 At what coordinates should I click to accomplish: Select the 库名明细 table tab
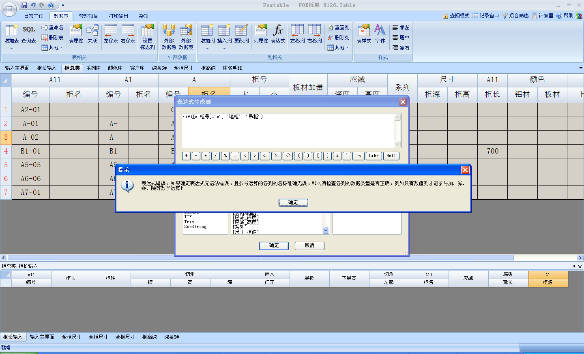[233, 68]
